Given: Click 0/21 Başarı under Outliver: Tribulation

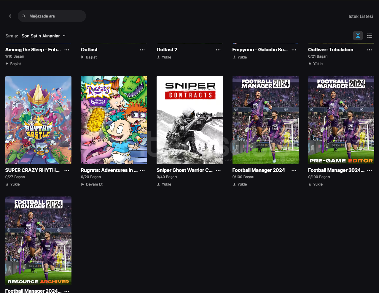Looking at the screenshot, I should (318, 56).
